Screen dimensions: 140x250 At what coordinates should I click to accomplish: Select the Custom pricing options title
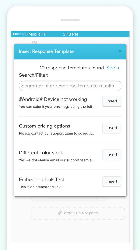point(45,126)
